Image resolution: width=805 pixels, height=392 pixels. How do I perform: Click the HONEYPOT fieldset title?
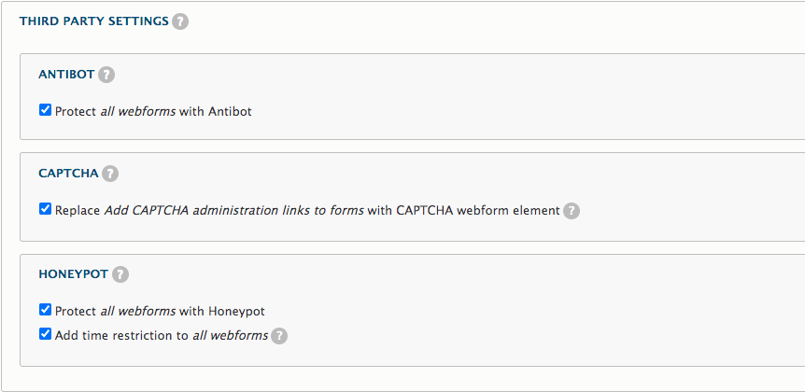(x=73, y=274)
